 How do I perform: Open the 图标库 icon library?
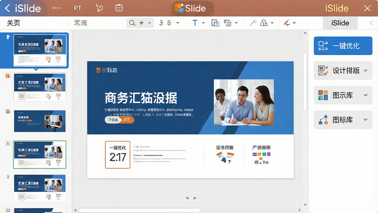click(x=343, y=120)
